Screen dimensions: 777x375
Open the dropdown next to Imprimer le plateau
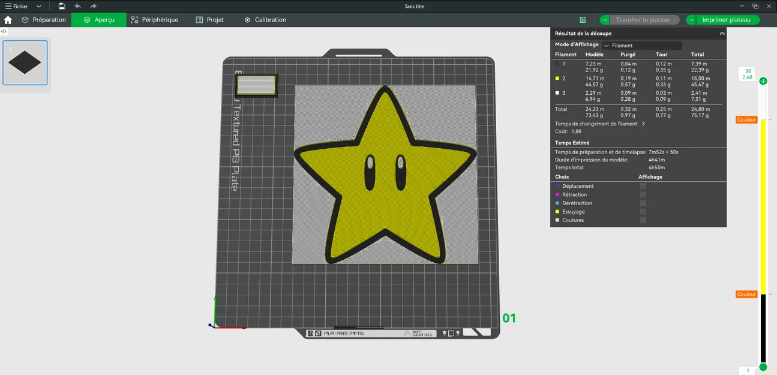(x=691, y=19)
